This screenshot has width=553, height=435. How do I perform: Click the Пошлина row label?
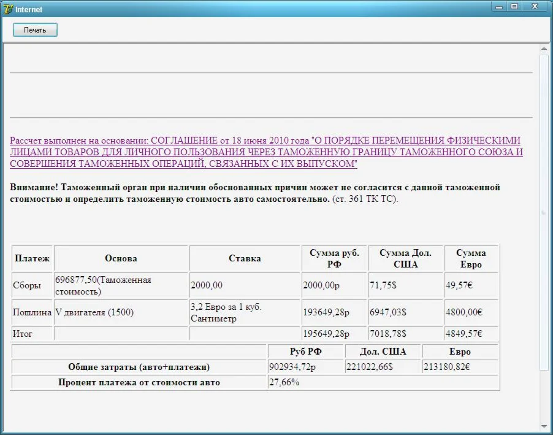[32, 312]
